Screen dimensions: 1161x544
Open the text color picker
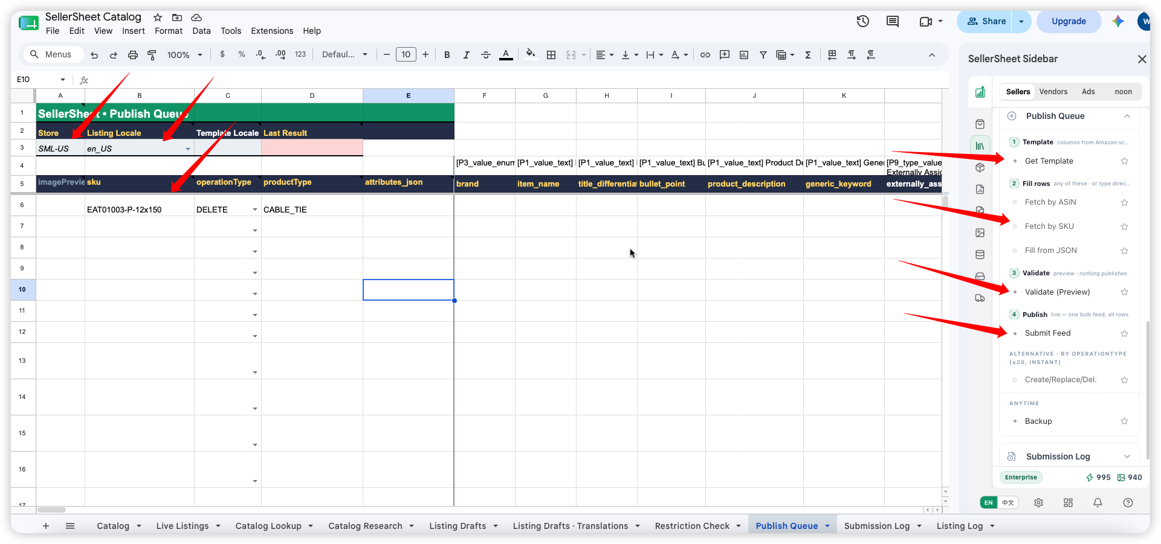click(506, 55)
